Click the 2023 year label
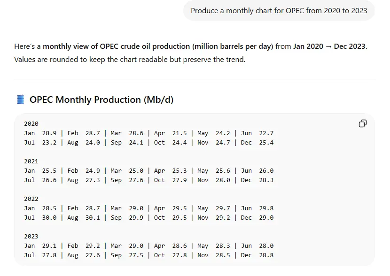The image size is (390, 276). tap(31, 237)
